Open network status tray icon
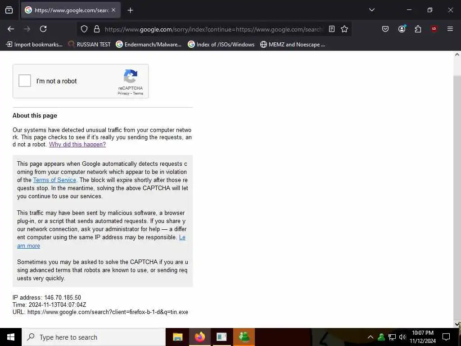The width and height of the screenshot is (461, 346). pyautogui.click(x=392, y=337)
